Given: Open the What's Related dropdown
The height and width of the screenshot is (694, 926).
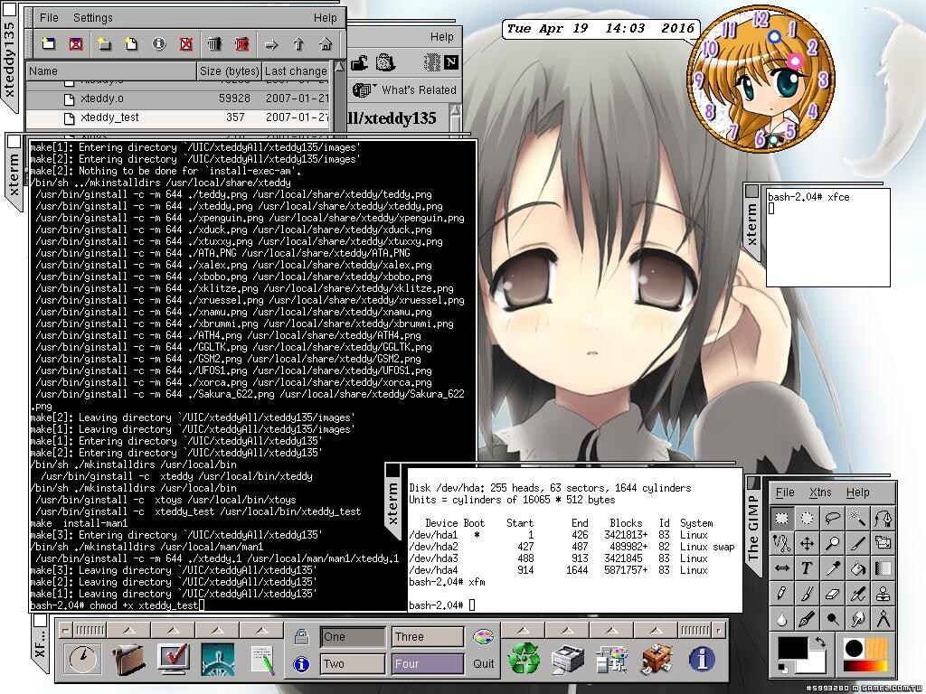Looking at the screenshot, I should click(x=408, y=89).
